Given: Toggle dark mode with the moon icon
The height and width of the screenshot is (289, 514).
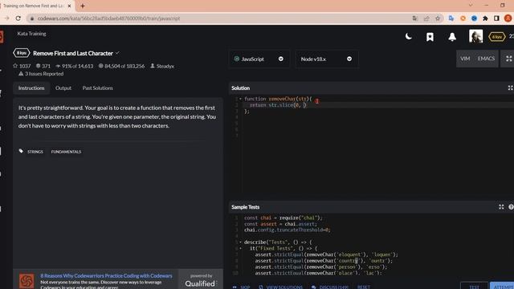Looking at the screenshot, I should pos(409,36).
